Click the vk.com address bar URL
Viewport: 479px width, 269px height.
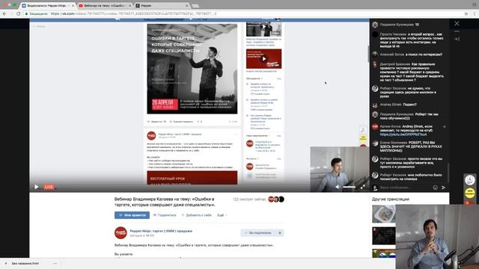click(x=133, y=13)
